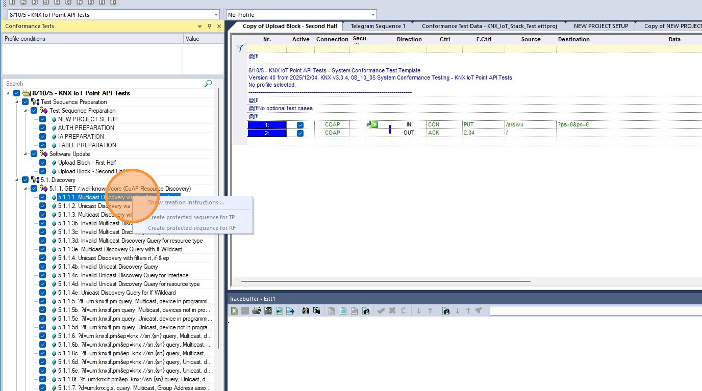The height and width of the screenshot is (391, 702).
Task: Collapse the Software Update tree node
Action: [x=26, y=154]
